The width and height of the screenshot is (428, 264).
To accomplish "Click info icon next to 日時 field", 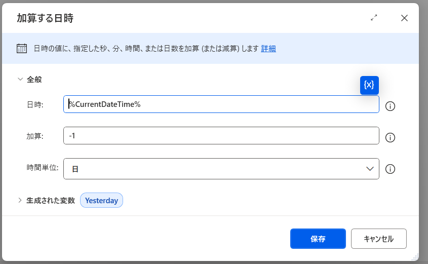I will [x=390, y=106].
